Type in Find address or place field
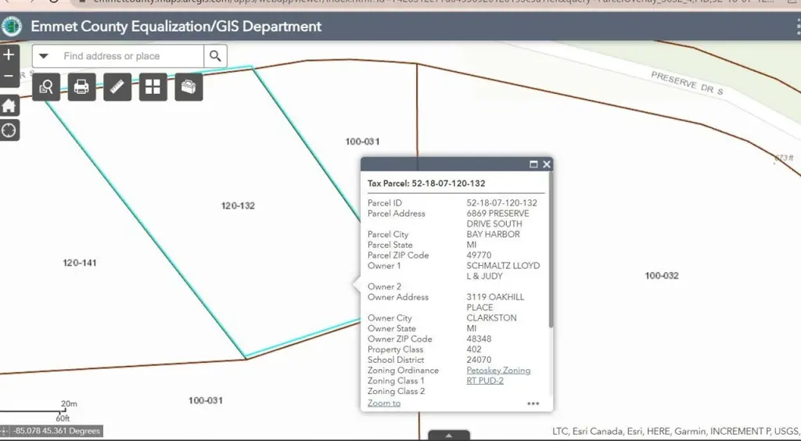The width and height of the screenshot is (801, 441). [x=129, y=56]
